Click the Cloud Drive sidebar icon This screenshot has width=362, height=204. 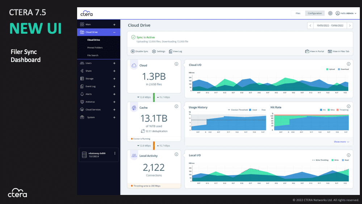click(x=82, y=32)
